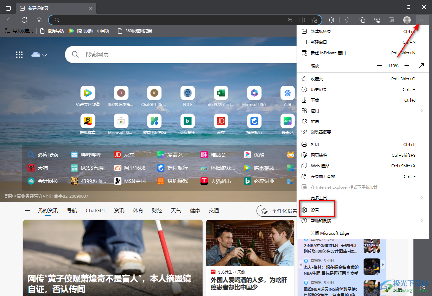The image size is (432, 296).
Task: Select 新建 InPrivate 窗口 menu item
Action: [363, 53]
